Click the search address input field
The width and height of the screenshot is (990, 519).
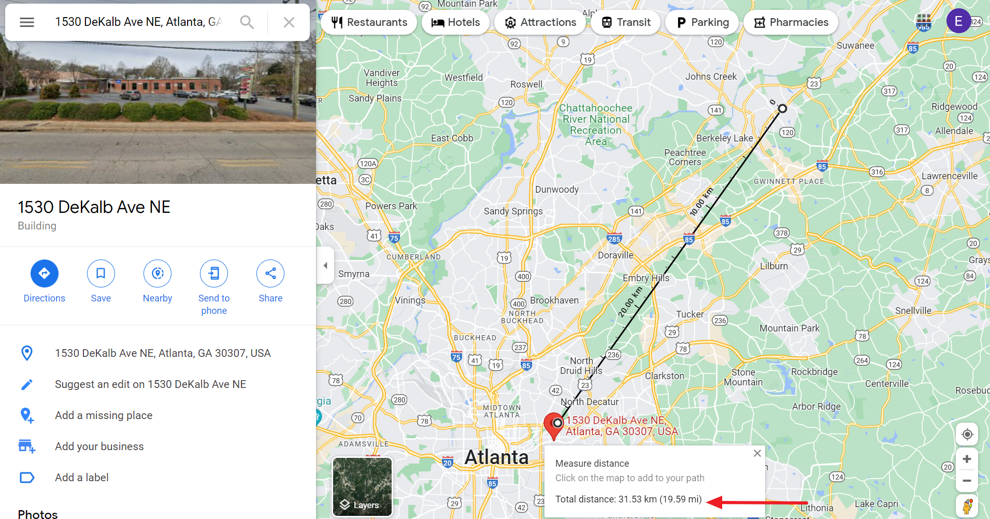click(139, 22)
